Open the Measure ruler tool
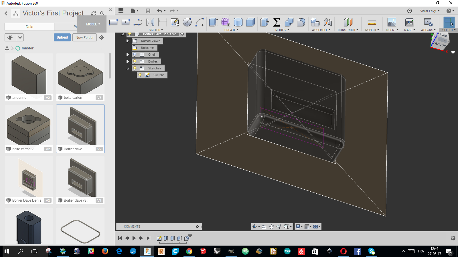This screenshot has width=458, height=257. pos(372,22)
